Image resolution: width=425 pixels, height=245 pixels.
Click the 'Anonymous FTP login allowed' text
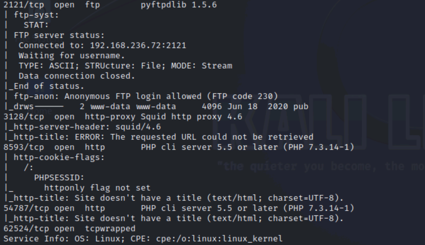(133, 96)
